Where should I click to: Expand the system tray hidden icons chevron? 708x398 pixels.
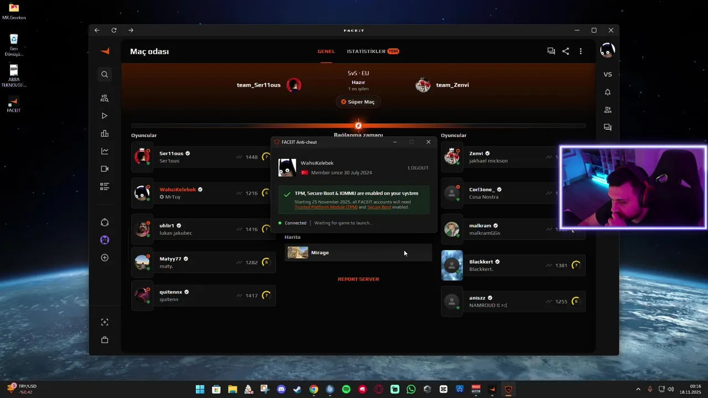[638, 389]
